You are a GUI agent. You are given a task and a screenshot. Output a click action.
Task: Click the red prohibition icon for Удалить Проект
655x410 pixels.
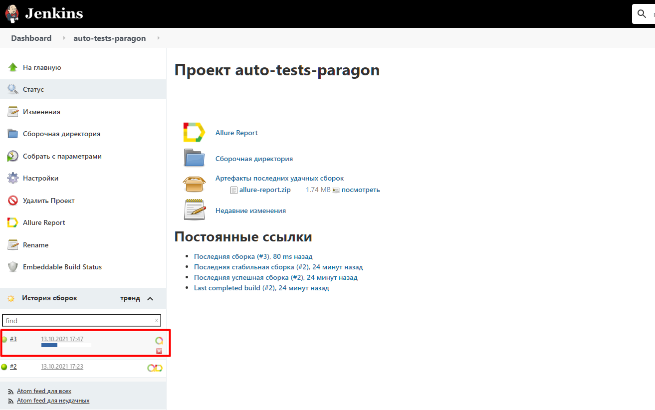coord(13,201)
